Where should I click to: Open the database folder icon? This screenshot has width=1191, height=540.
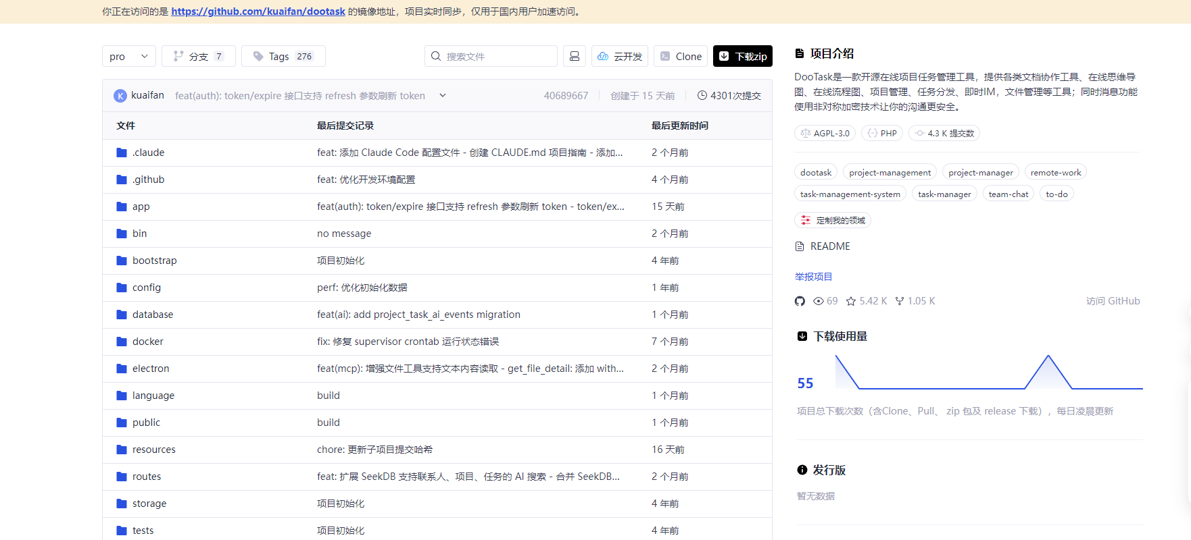tap(122, 315)
